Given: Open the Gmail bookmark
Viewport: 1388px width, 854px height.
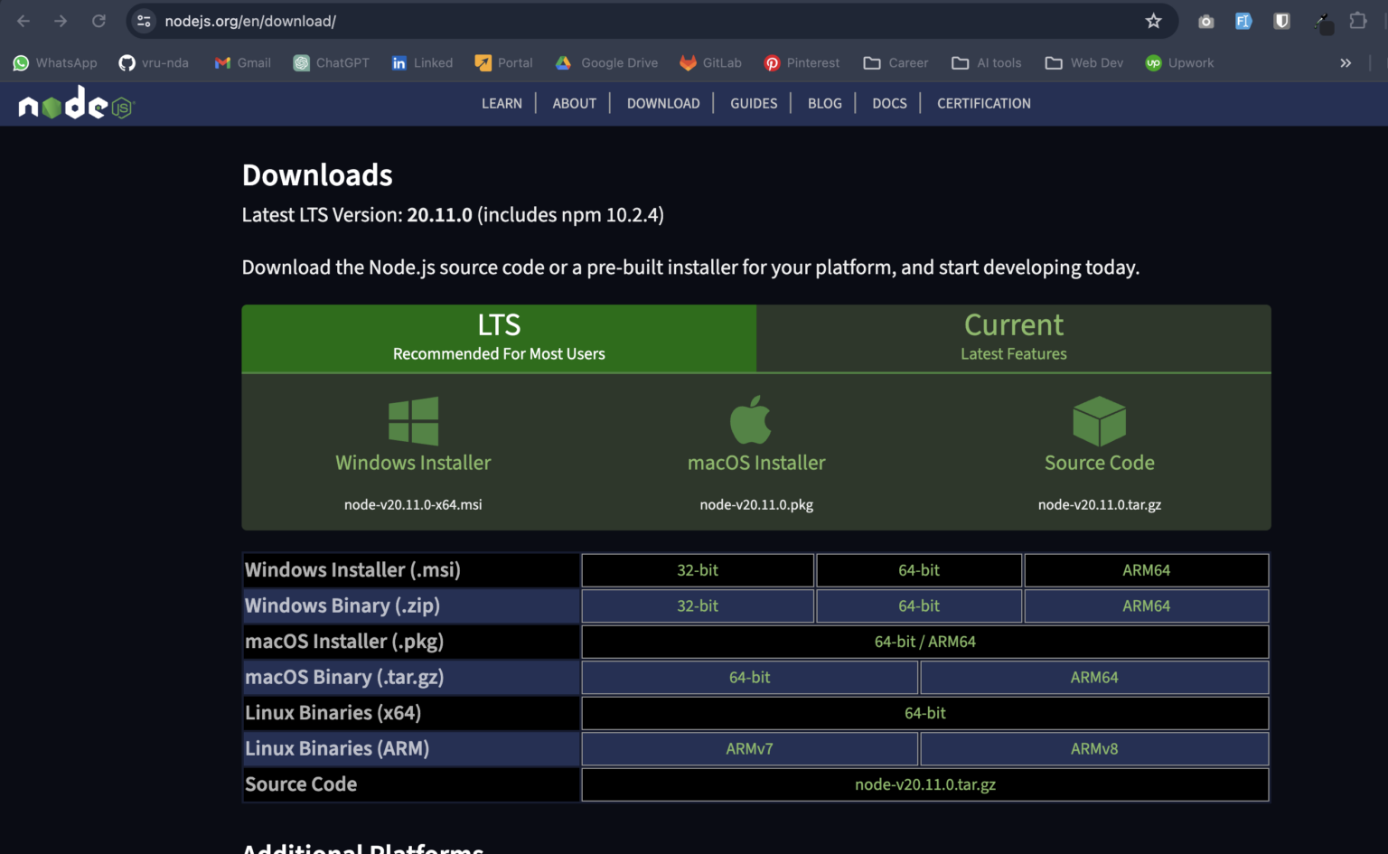Looking at the screenshot, I should click(241, 62).
